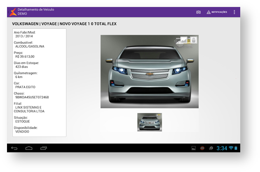
Task: Tap the battery icon
Action: (x=236, y=148)
